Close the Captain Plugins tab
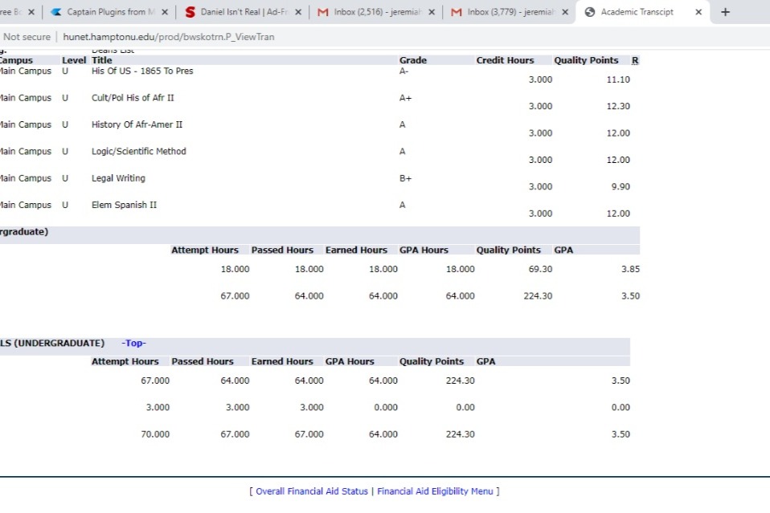Viewport: 770px width, 513px height. (x=165, y=12)
